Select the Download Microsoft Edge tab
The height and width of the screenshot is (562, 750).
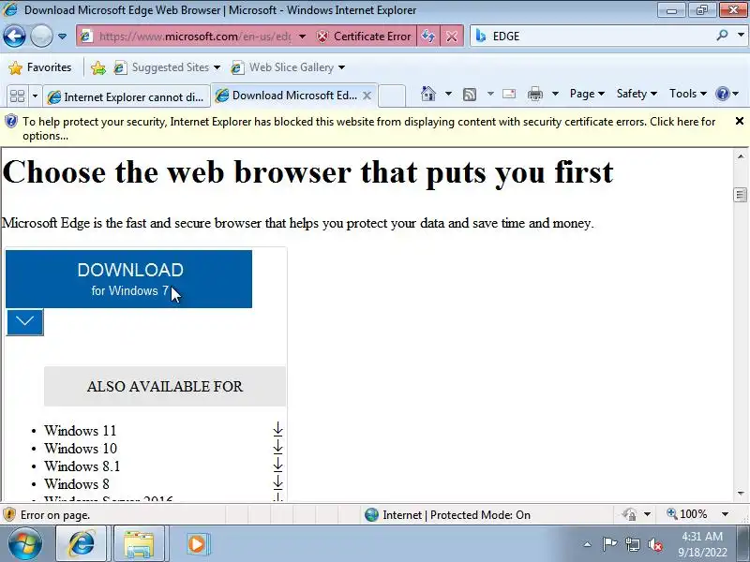pos(287,96)
